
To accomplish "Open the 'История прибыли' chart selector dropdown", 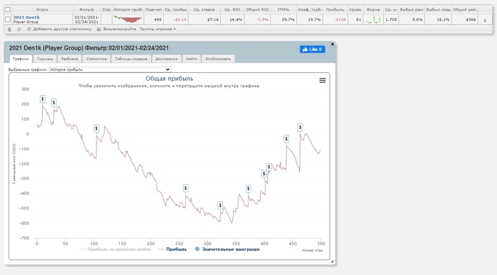I will 110,69.
